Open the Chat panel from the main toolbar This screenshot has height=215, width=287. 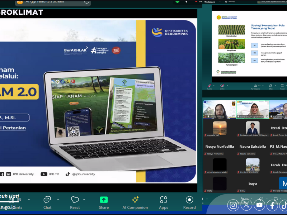[x=47, y=202]
